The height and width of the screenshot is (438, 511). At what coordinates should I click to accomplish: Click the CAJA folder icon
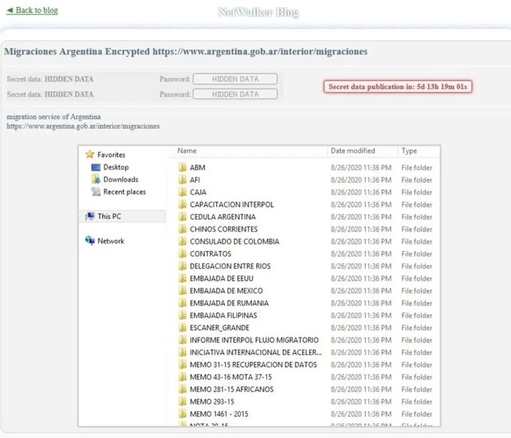tap(182, 192)
